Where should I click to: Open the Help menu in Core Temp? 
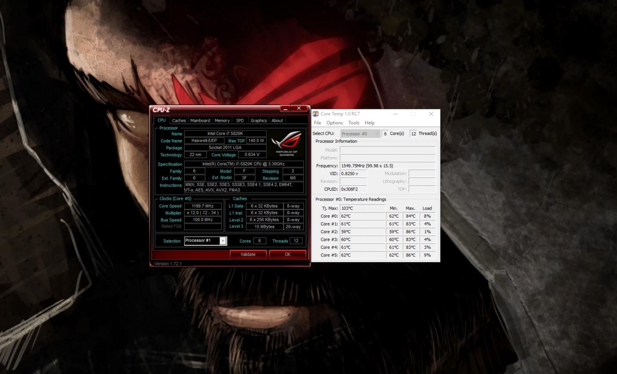click(x=369, y=123)
